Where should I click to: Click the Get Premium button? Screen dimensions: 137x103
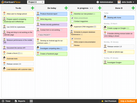pos(109,101)
